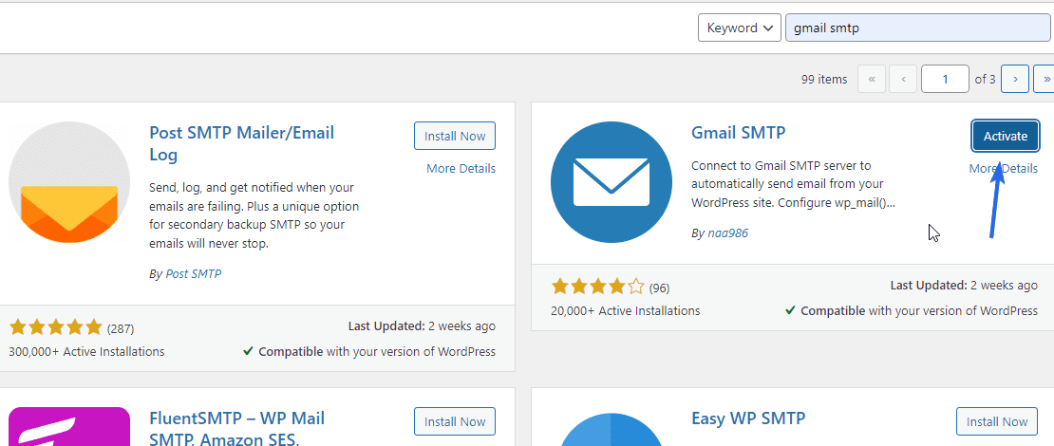Click Gmail SMTP Last Updated text
Viewport: 1054px width, 446px height.
(964, 286)
